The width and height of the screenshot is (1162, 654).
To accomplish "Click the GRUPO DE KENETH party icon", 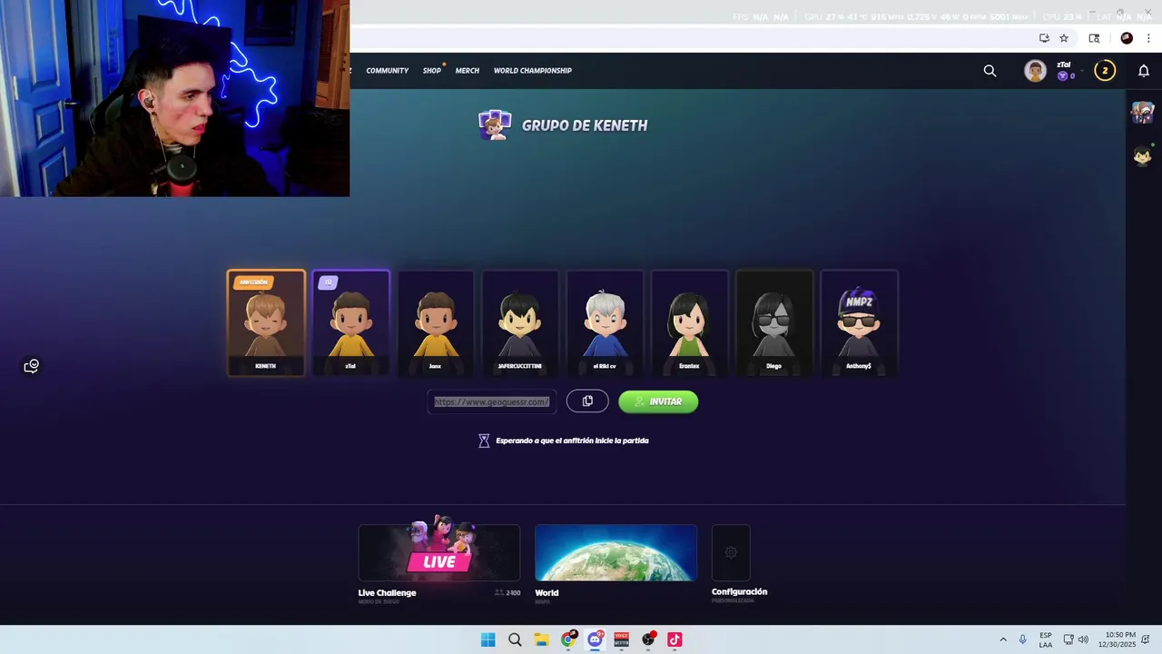I will point(495,125).
